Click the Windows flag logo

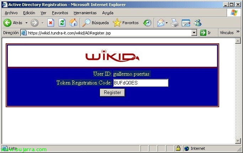coord(234,13)
